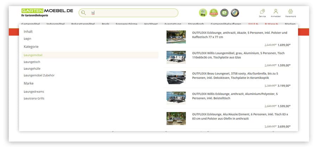Open Anmelden account icon
Viewport: 317px width, 147px height.
[276, 13]
